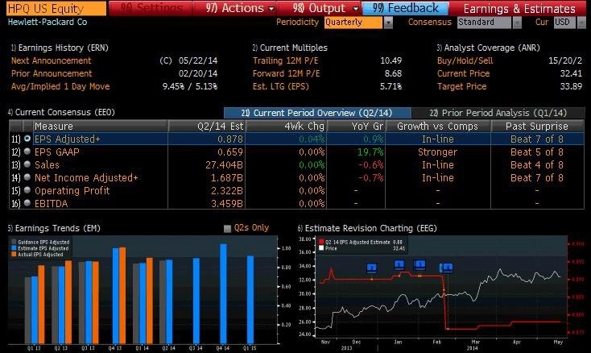The width and height of the screenshot is (591, 353).
Task: Switch to Current Period Overview (Q2/14) tab
Action: pos(317,113)
